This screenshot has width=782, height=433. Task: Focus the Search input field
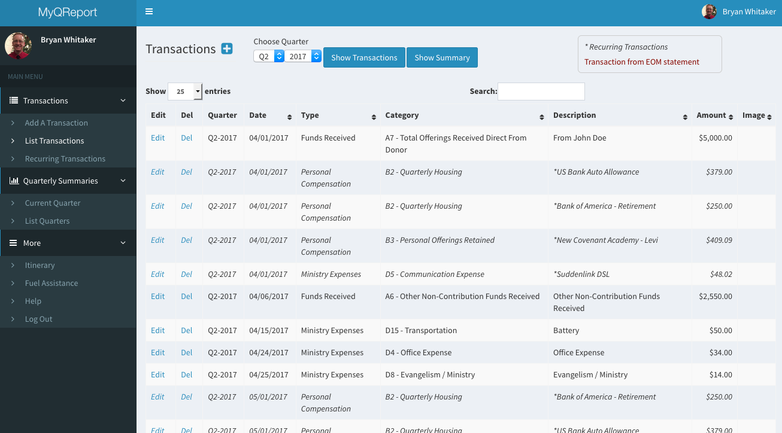point(541,92)
